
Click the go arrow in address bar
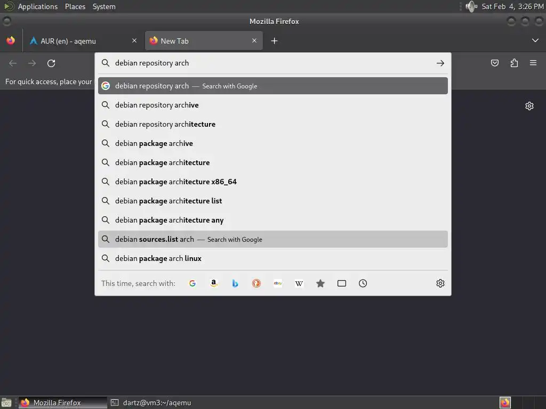coord(440,63)
